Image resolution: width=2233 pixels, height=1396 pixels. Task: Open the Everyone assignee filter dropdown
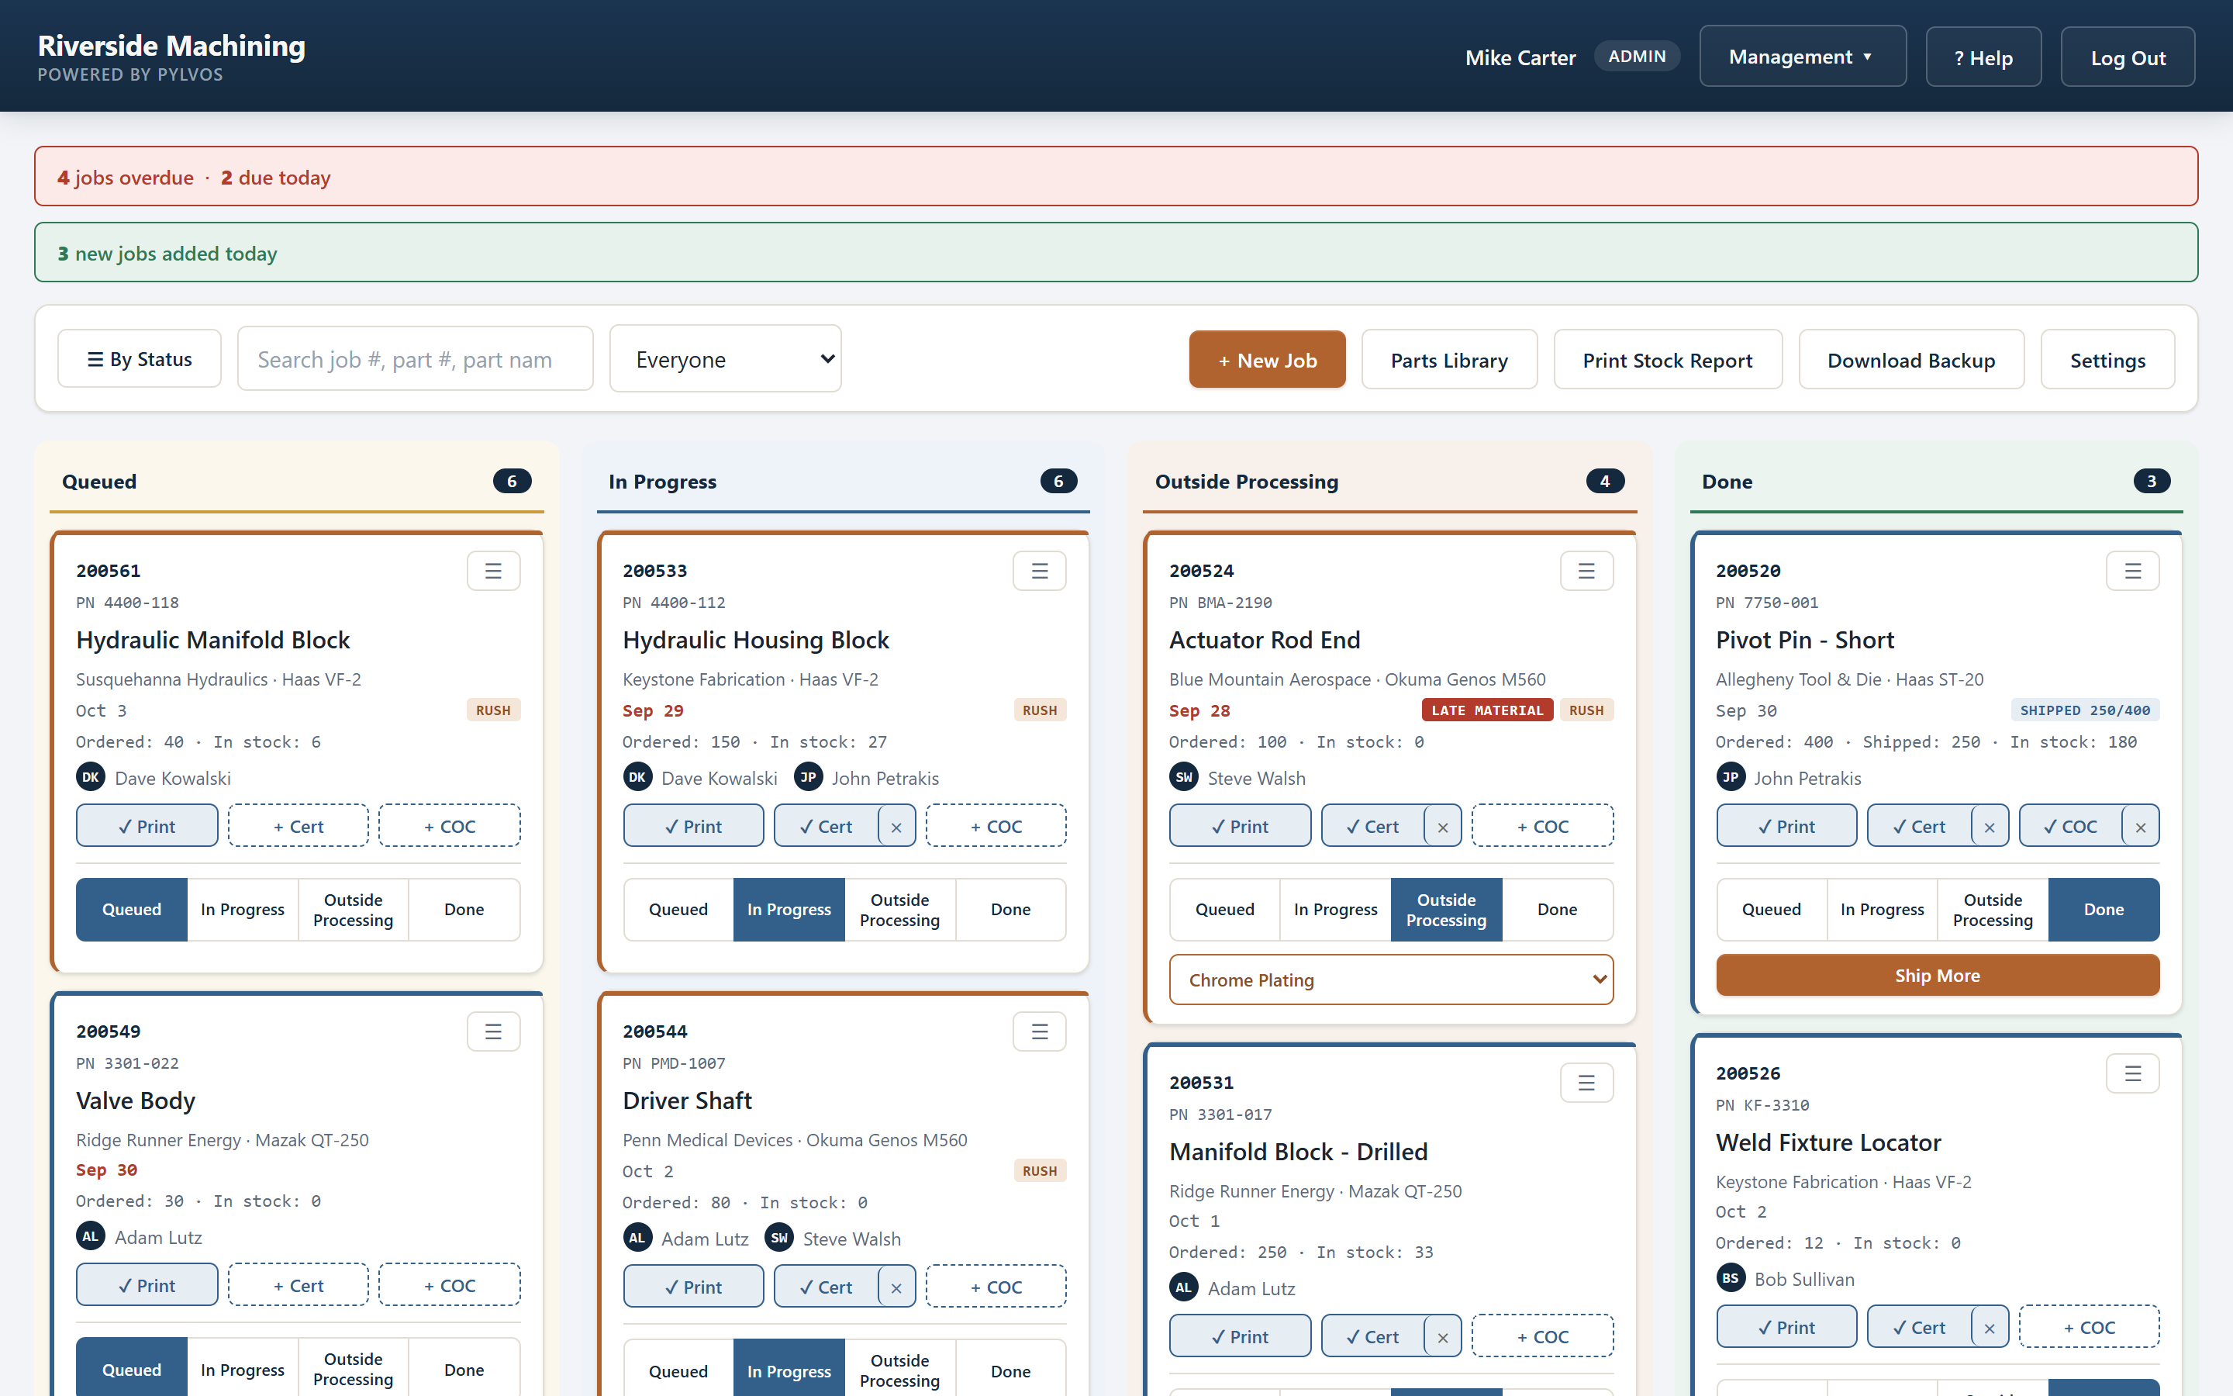(x=725, y=359)
